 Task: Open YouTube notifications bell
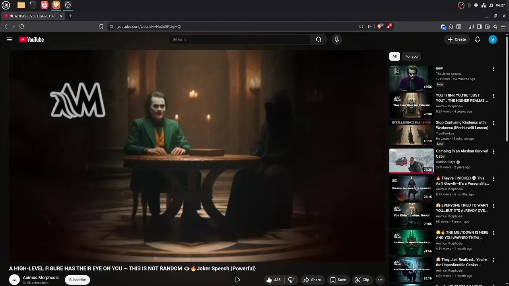478,39
